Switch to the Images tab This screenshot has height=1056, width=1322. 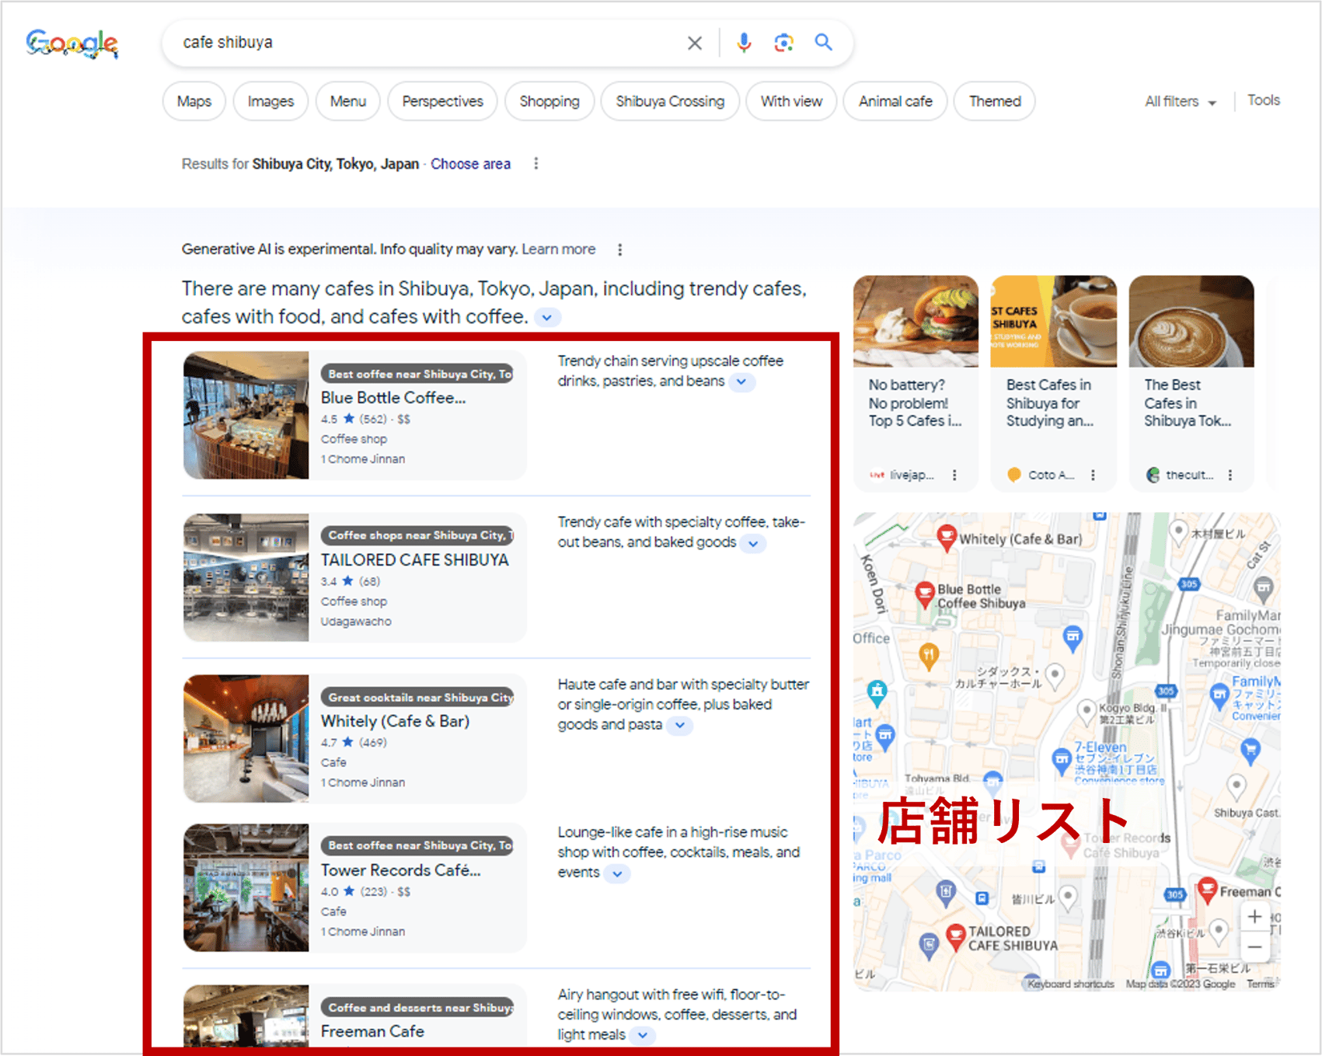(x=270, y=101)
